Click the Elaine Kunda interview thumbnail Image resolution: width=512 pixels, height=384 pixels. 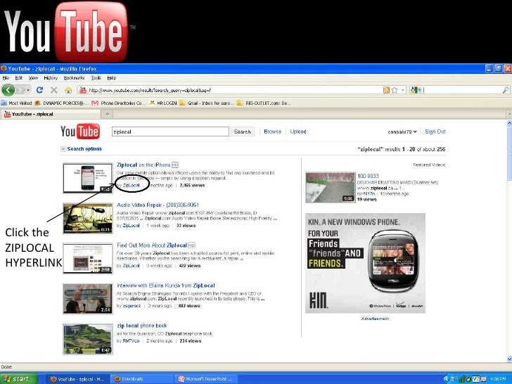(88, 299)
